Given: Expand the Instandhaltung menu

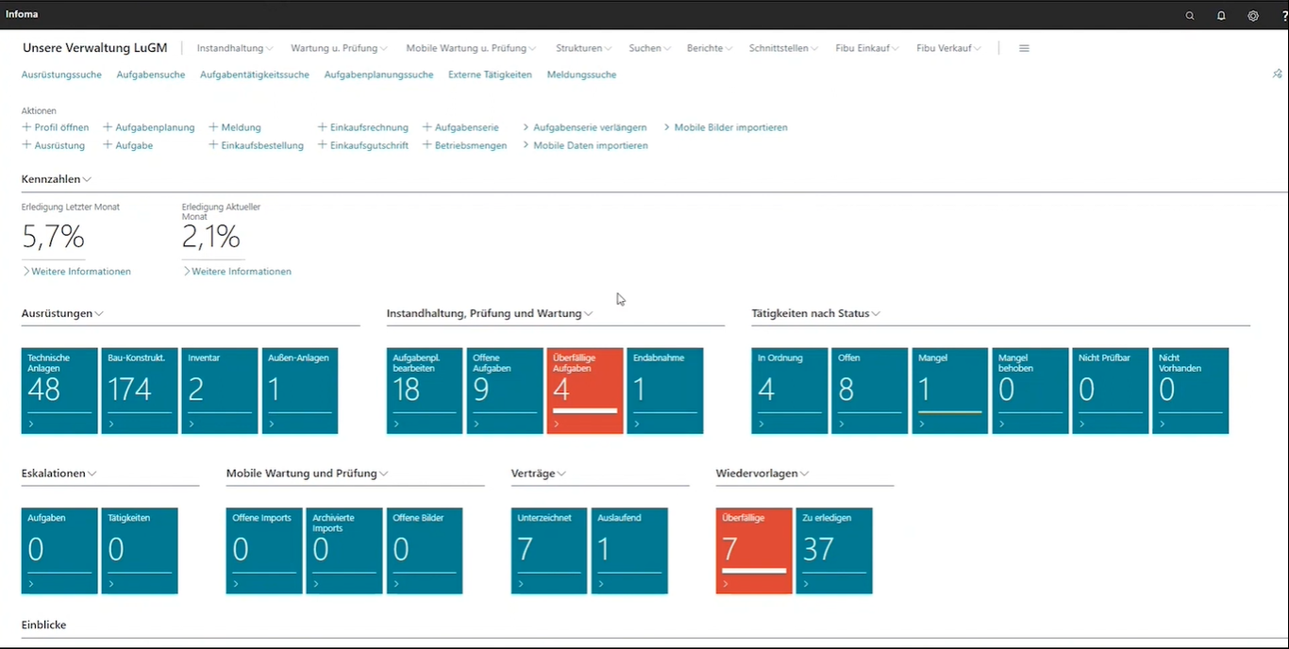Looking at the screenshot, I should click(235, 48).
